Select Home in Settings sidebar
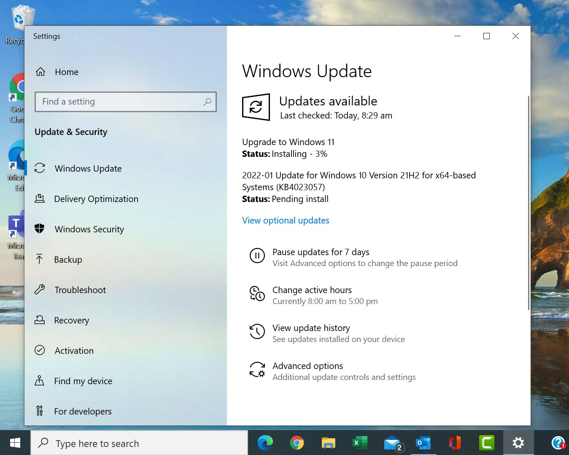Image resolution: width=569 pixels, height=455 pixels. point(67,72)
